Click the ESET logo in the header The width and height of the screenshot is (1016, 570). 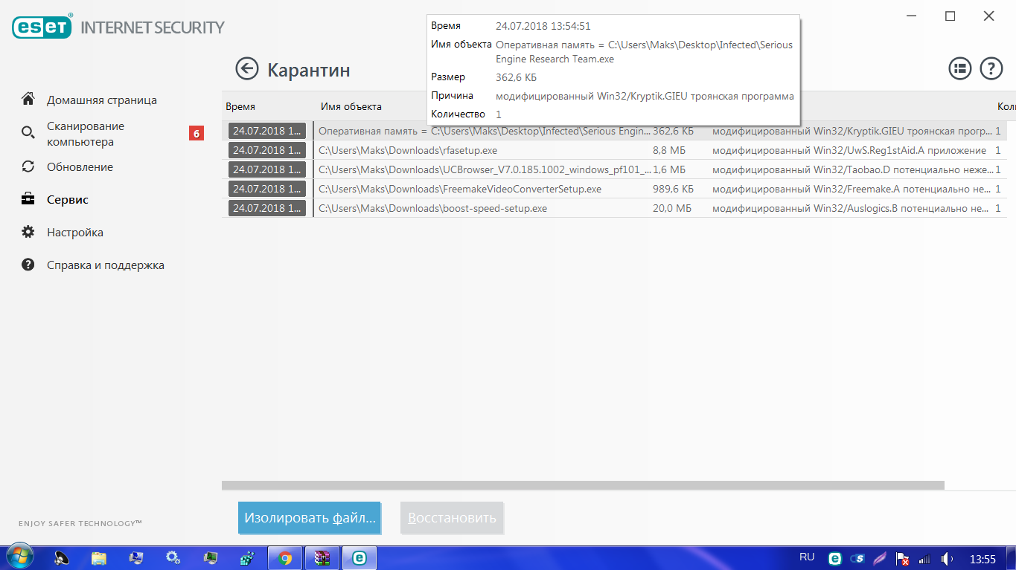click(42, 27)
